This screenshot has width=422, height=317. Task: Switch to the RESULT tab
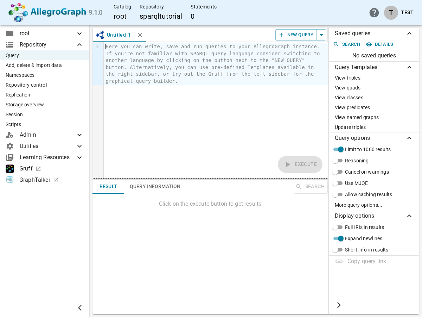coord(108,186)
